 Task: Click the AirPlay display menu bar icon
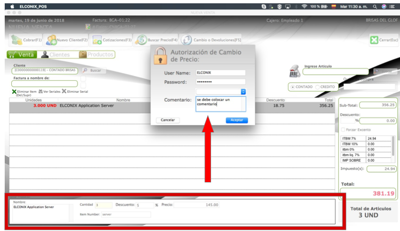(288, 7)
